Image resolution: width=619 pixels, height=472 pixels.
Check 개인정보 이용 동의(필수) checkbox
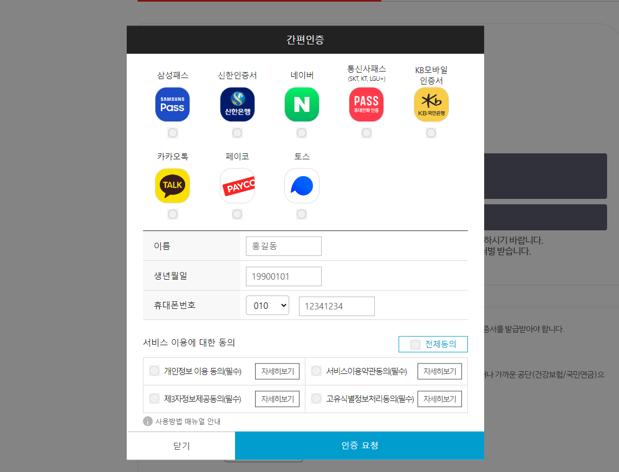tap(154, 371)
